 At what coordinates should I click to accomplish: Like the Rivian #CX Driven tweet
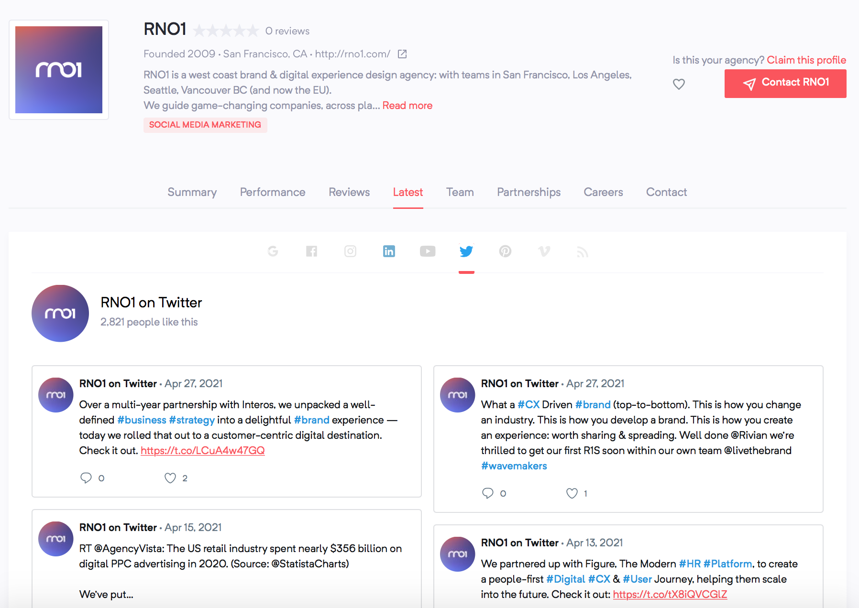tap(572, 493)
